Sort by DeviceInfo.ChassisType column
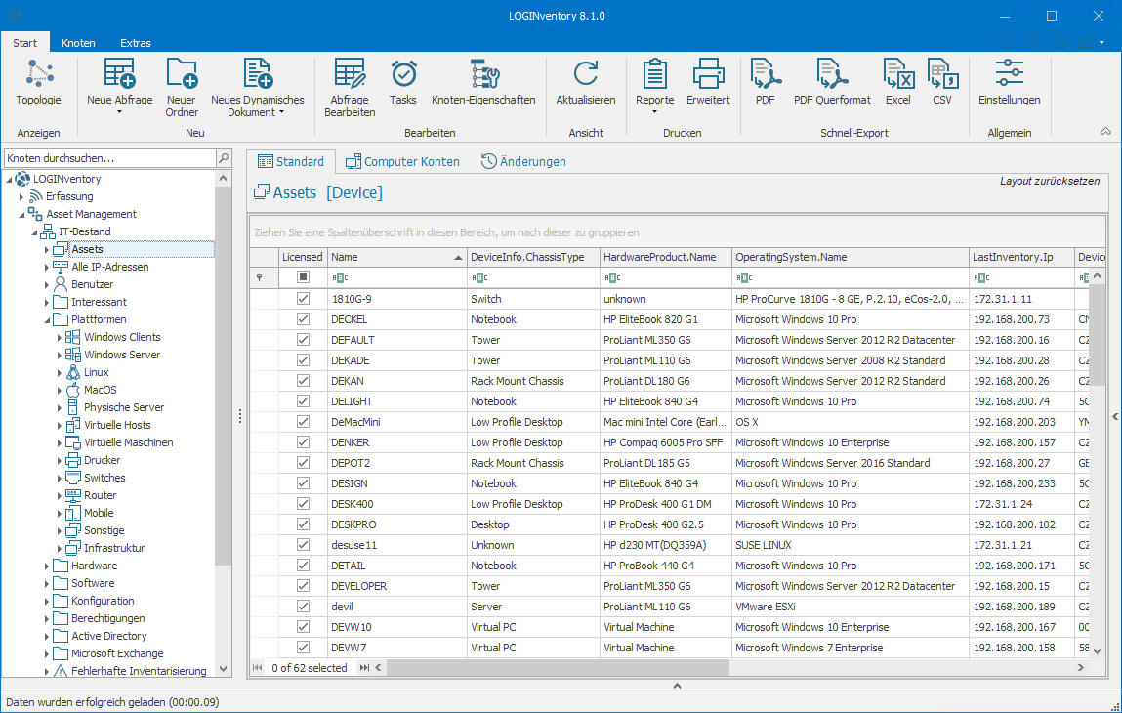 coord(533,257)
